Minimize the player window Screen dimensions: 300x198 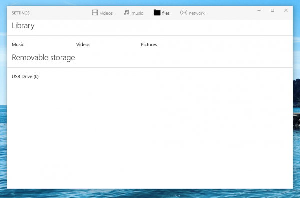pyautogui.click(x=259, y=10)
